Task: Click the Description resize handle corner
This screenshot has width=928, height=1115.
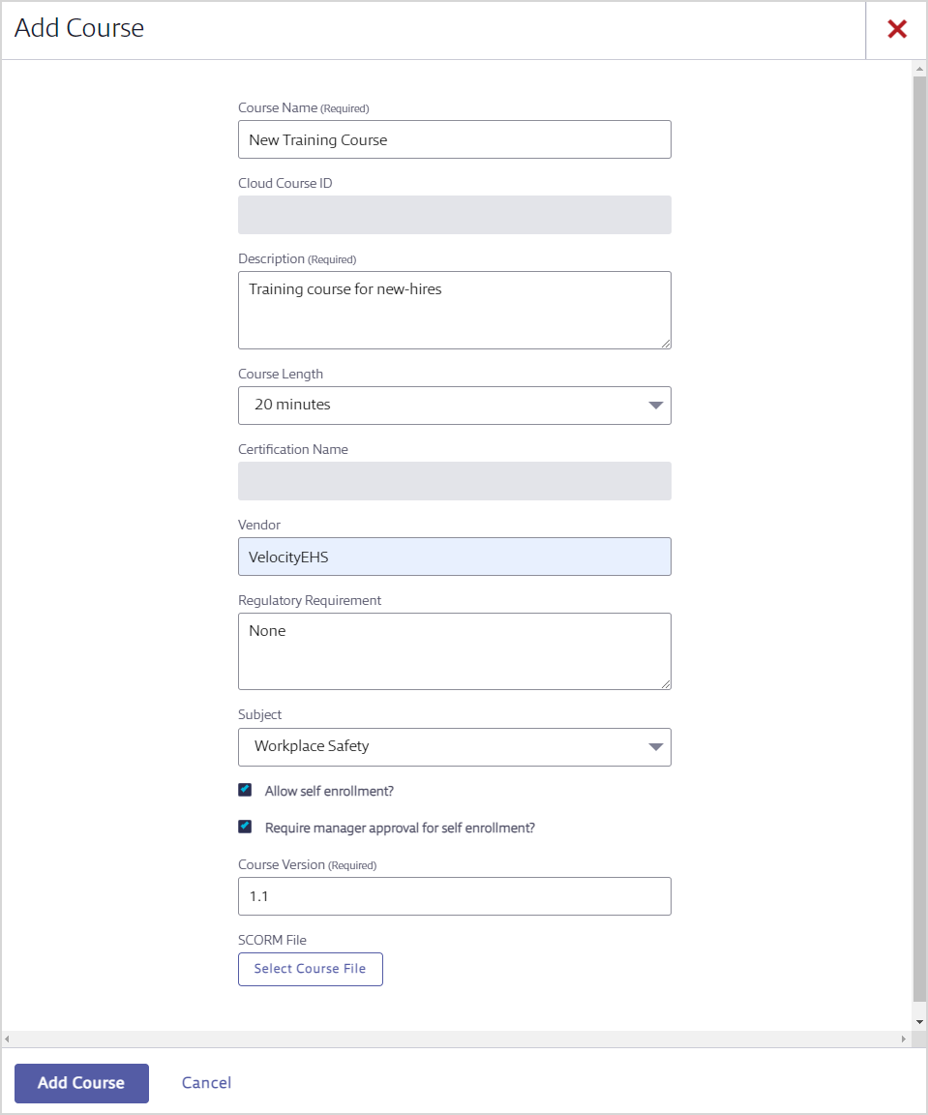Action: 666,343
